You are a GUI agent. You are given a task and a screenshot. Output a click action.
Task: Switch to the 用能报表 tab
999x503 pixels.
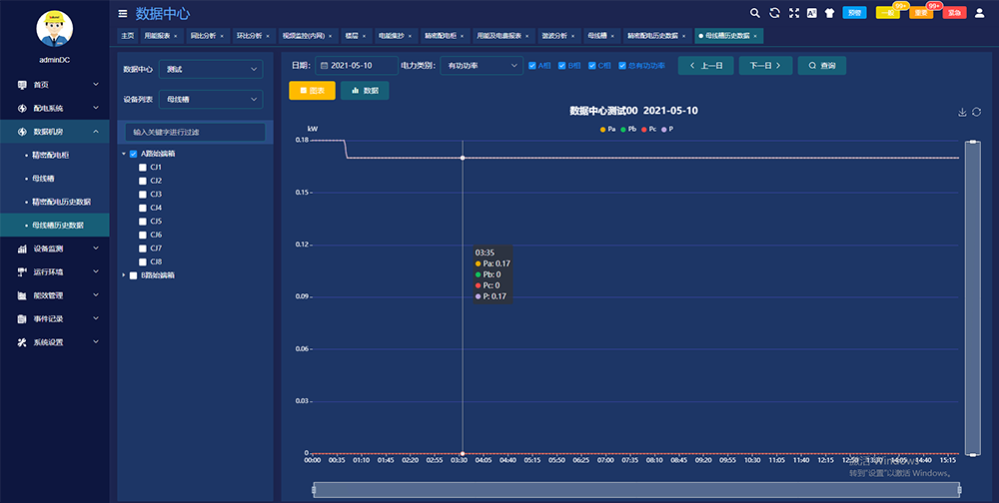[x=160, y=35]
